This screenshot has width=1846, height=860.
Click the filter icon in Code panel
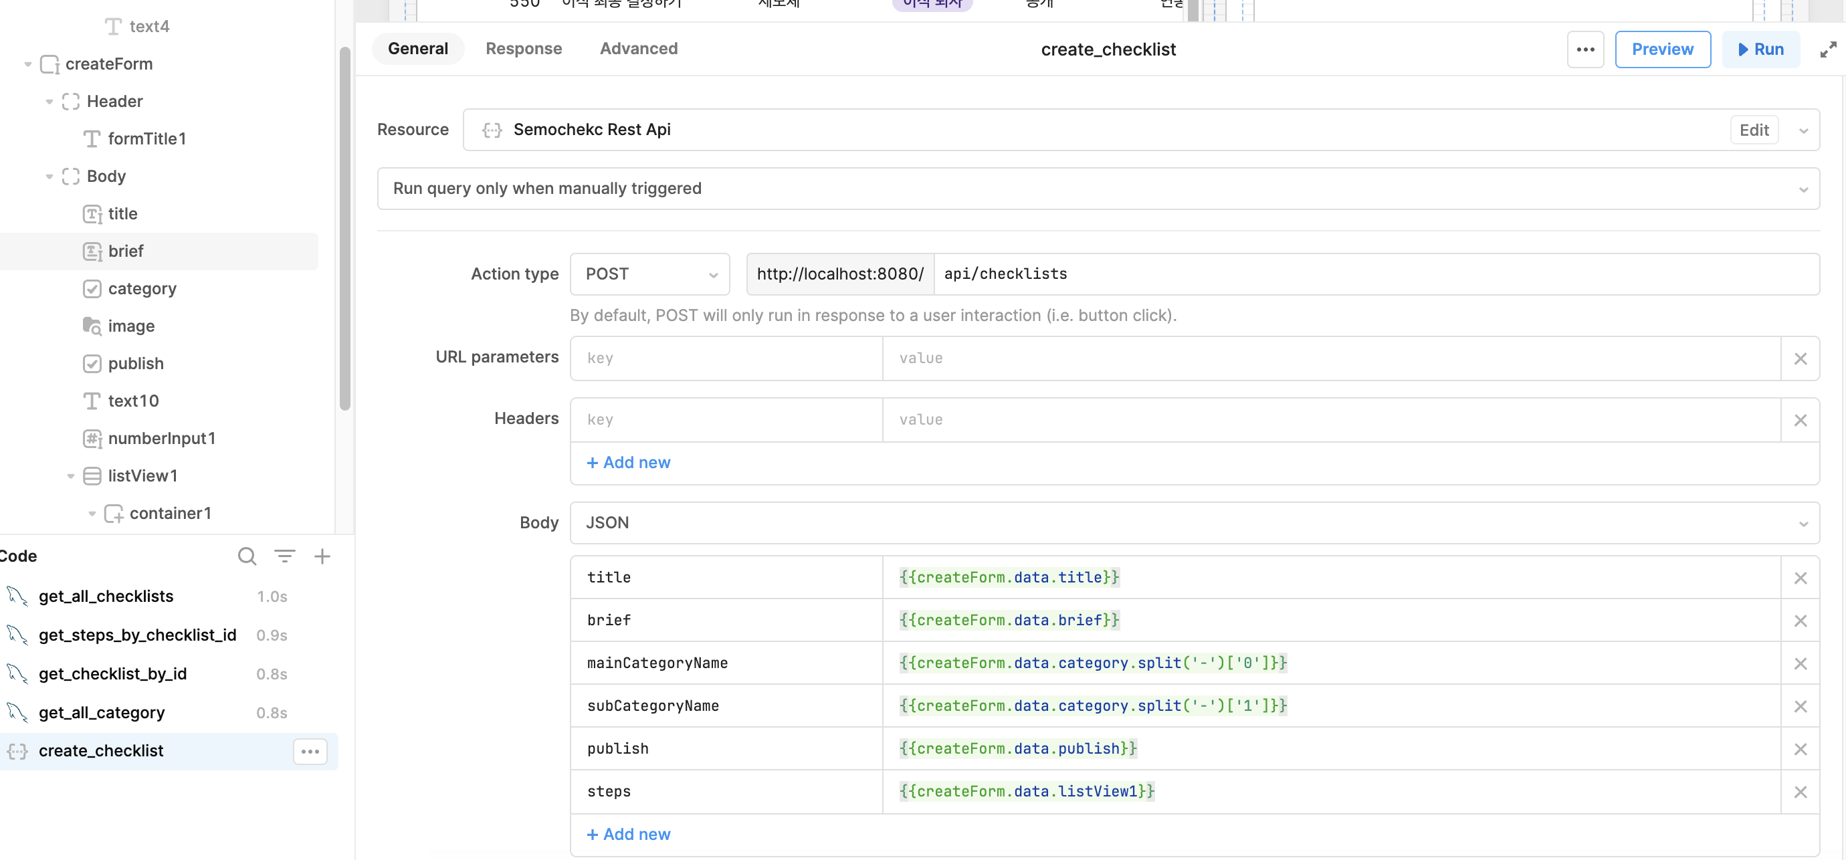click(x=284, y=556)
